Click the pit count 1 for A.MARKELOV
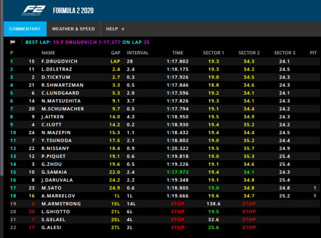This screenshot has width=321, height=238. [315, 196]
